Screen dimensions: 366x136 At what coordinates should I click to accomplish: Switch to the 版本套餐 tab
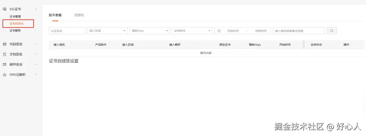(x=55, y=15)
